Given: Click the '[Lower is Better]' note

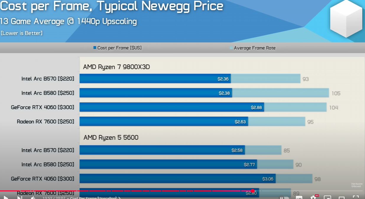Looking at the screenshot, I should [x=22, y=33].
